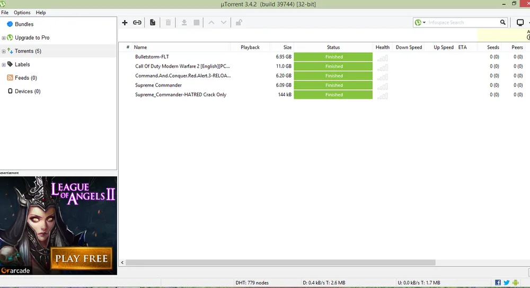Add torrent from URL link icon

point(137,23)
